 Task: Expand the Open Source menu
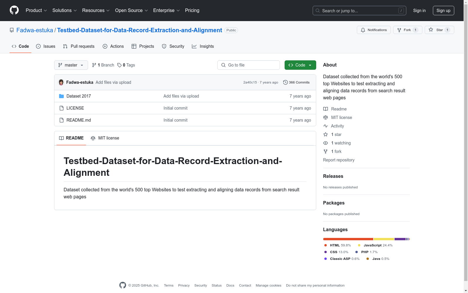[x=132, y=11]
